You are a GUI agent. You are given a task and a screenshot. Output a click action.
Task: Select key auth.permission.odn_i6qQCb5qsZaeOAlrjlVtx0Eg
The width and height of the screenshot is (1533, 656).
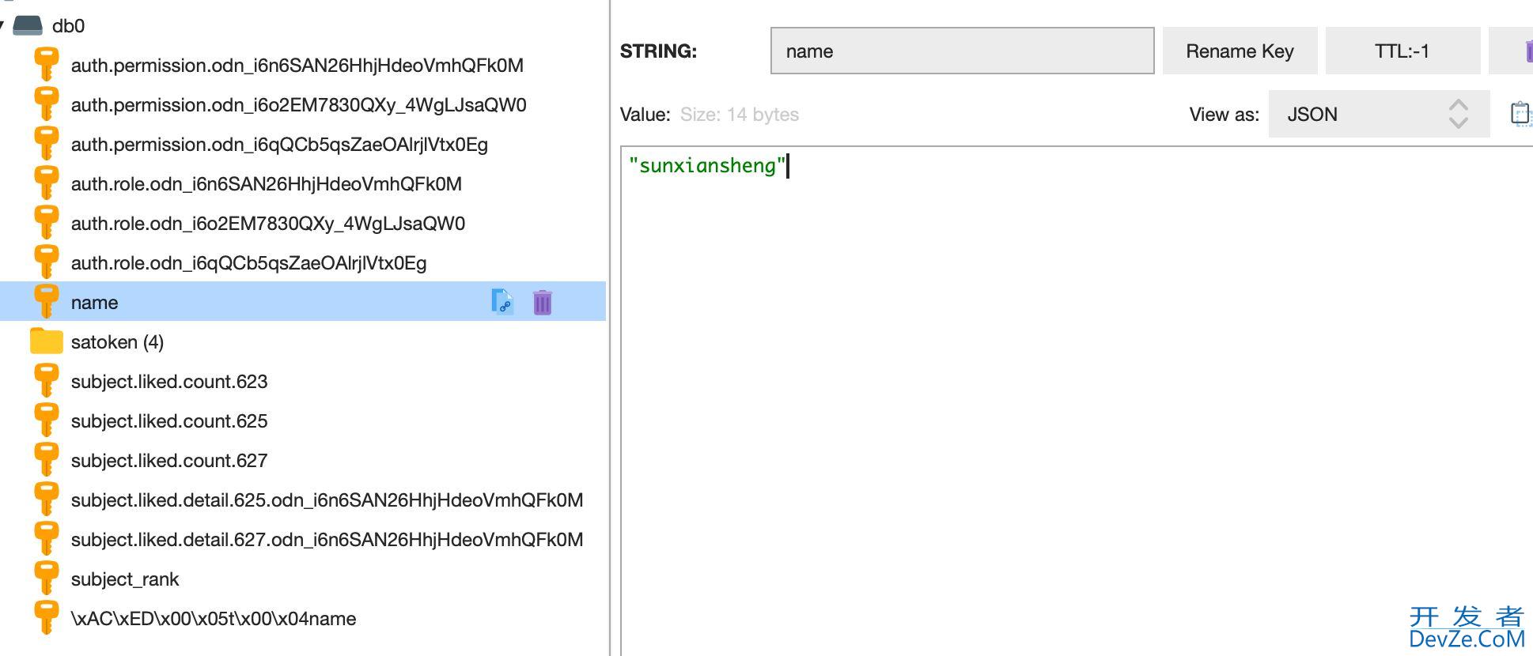(x=279, y=145)
